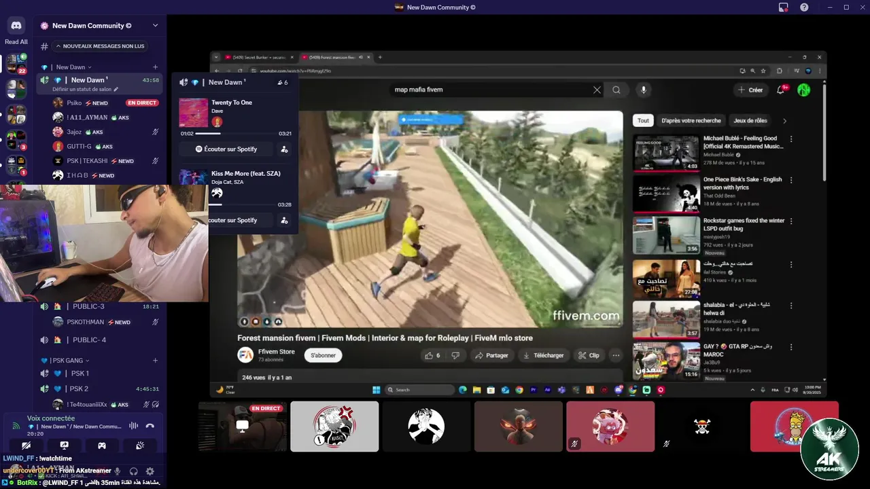870x489 pixels.
Task: Open the screen share button
Action: click(64, 446)
